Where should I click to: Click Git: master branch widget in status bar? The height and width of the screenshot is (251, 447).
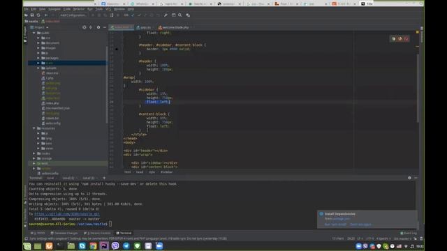(403, 238)
